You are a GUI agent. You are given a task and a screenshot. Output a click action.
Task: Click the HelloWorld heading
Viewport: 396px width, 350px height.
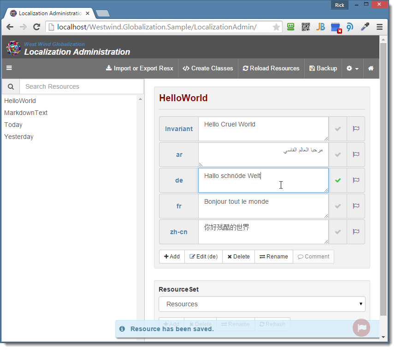click(183, 98)
